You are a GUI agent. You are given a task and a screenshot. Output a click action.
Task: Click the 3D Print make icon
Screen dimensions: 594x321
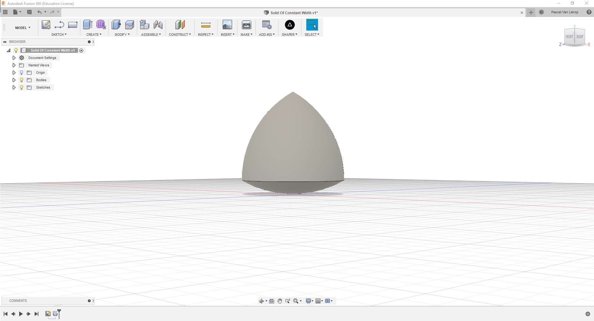(x=246, y=25)
